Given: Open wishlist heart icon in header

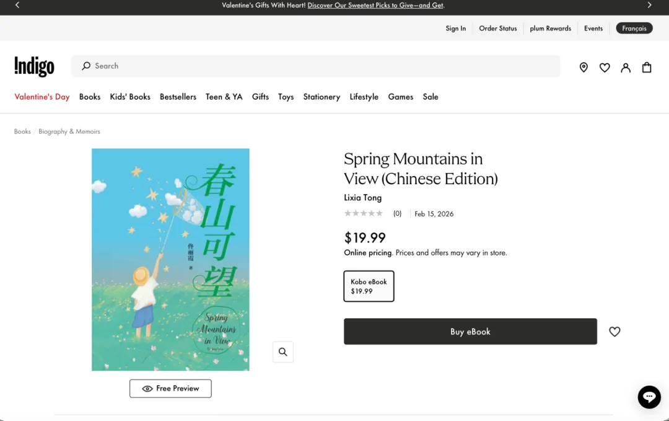Looking at the screenshot, I should click(605, 68).
